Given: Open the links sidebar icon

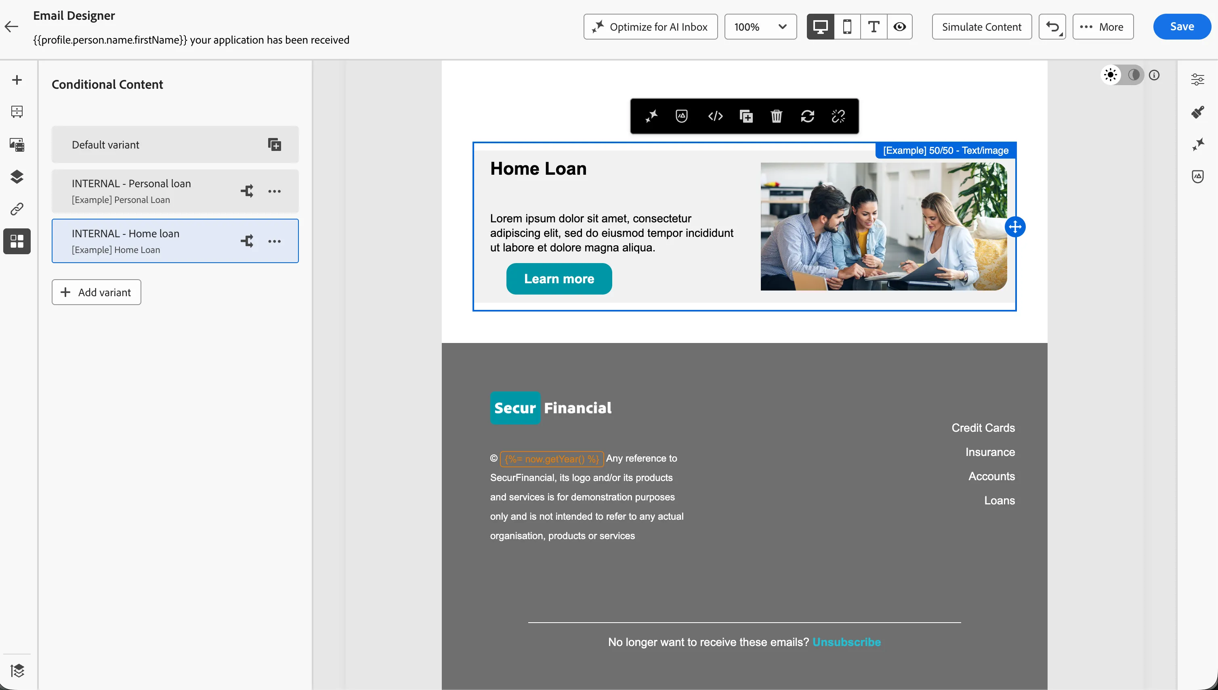Looking at the screenshot, I should pyautogui.click(x=17, y=209).
